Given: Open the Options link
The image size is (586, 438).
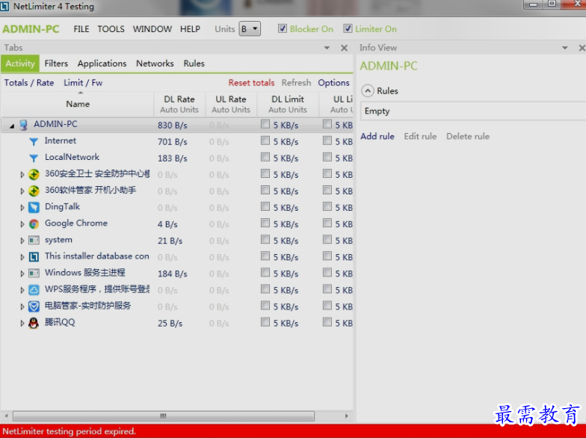Looking at the screenshot, I should (333, 82).
